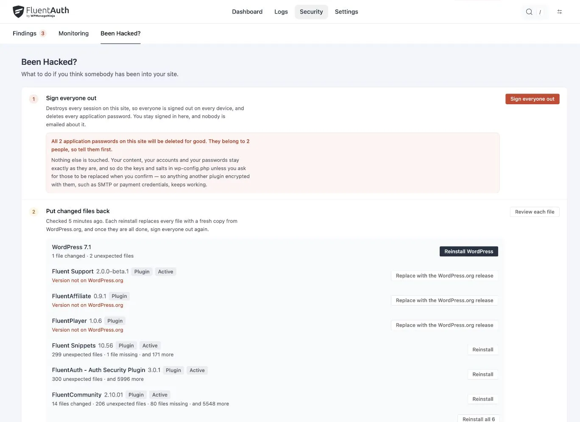Screen dimensions: 580x422
Task: Click the Active badge beside Fluent Snippets
Action: point(150,346)
